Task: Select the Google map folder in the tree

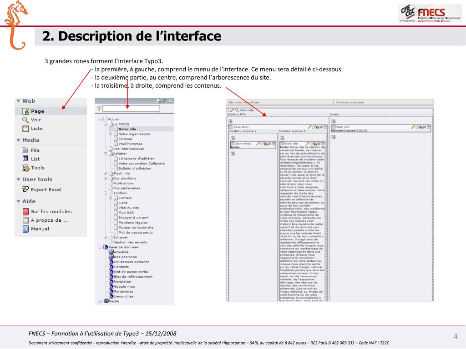Action: tap(125, 286)
